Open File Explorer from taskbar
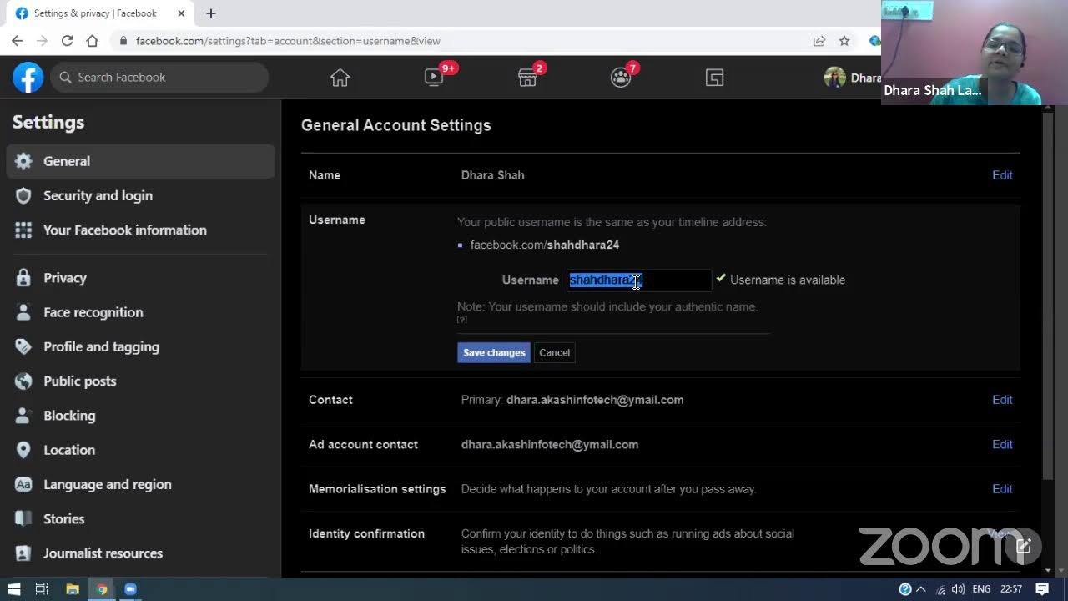 tap(73, 589)
